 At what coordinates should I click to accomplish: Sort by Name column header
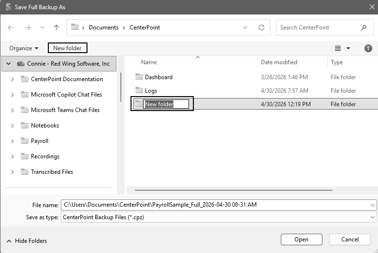pyautogui.click(x=149, y=62)
